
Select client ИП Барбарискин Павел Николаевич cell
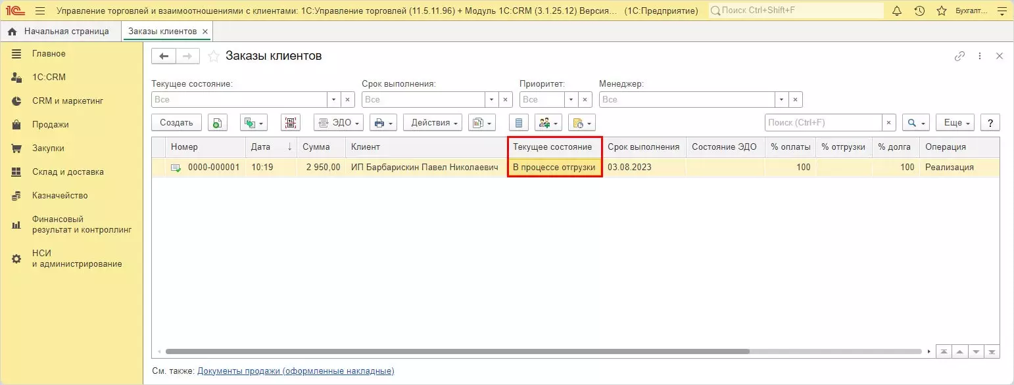coord(426,168)
